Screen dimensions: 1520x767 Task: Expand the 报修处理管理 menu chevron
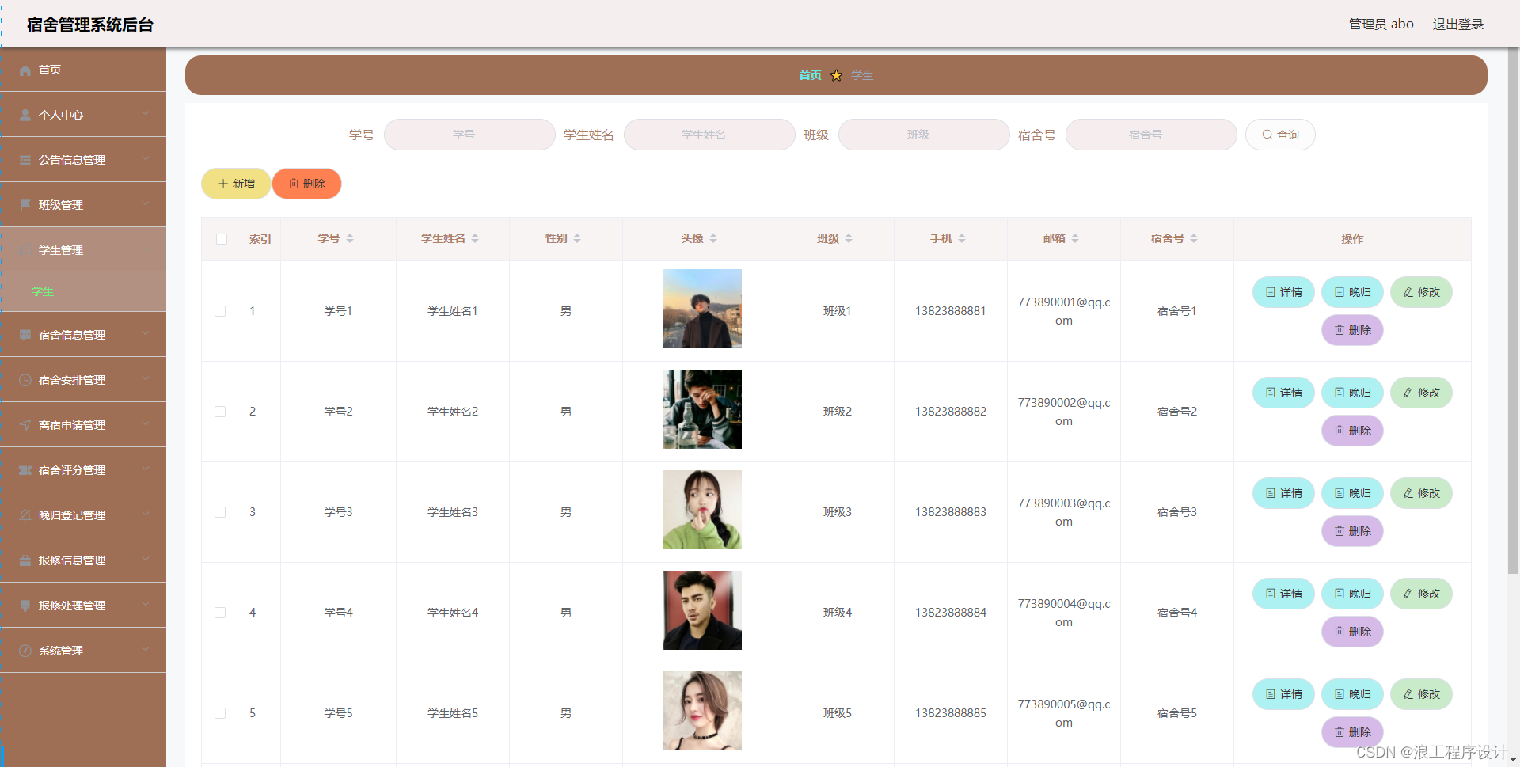[146, 605]
